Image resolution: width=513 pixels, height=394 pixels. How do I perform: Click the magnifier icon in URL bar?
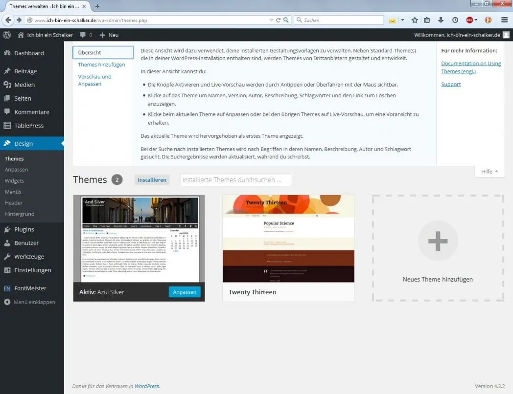coord(285,20)
